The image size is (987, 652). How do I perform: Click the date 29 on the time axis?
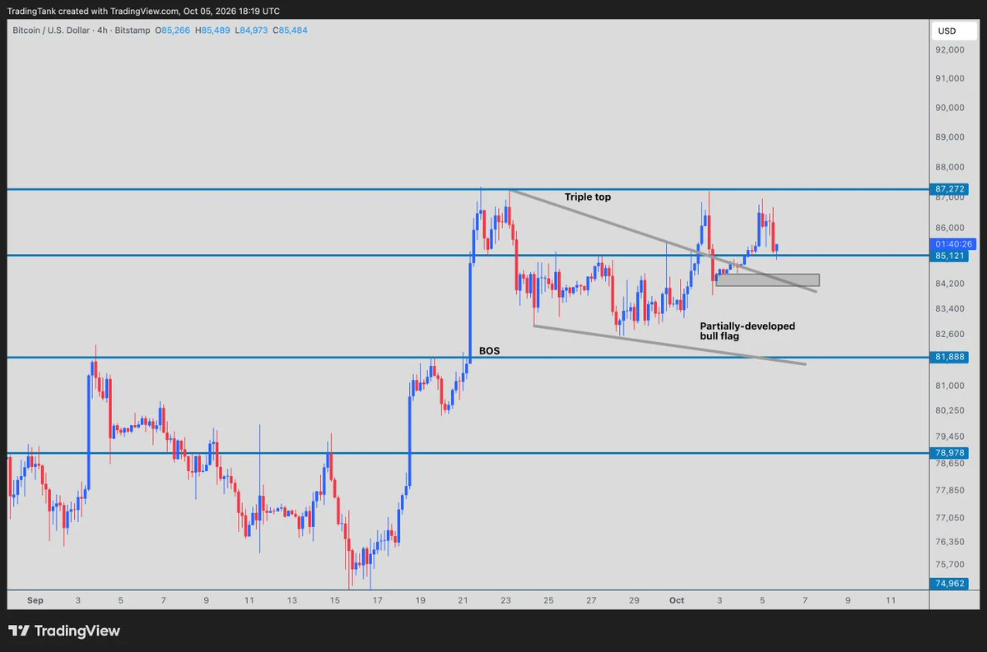(634, 600)
